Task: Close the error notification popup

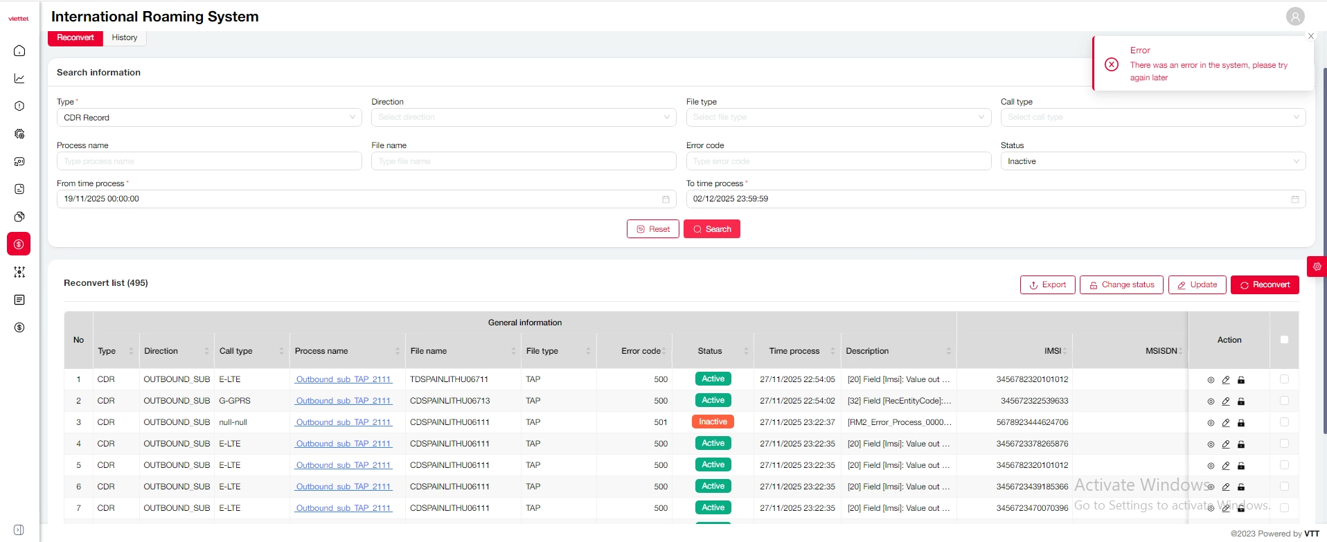Action: 1310,36
